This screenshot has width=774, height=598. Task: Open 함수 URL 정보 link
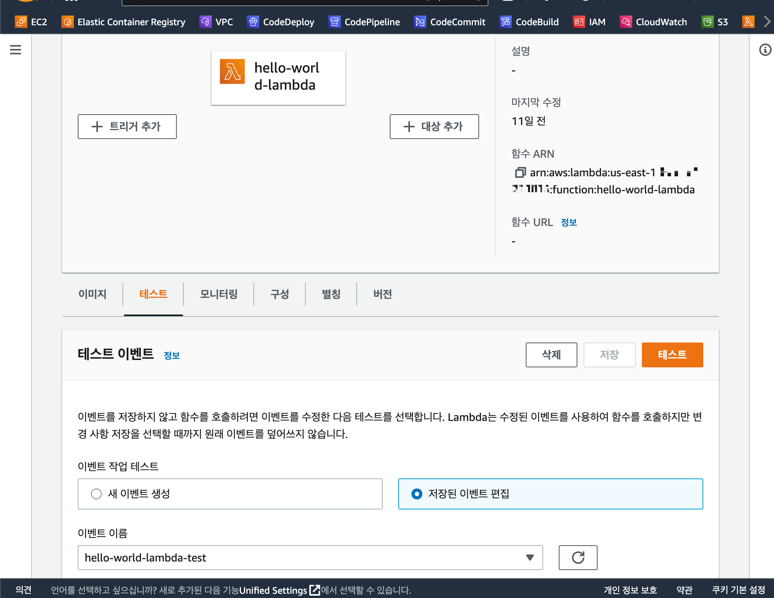pyautogui.click(x=569, y=223)
